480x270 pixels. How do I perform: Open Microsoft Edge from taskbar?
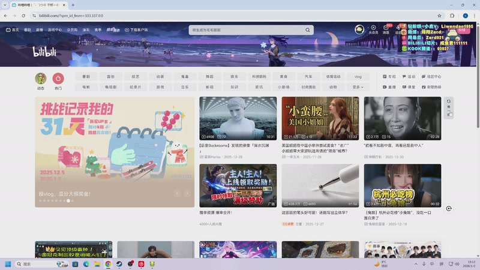[86, 264]
